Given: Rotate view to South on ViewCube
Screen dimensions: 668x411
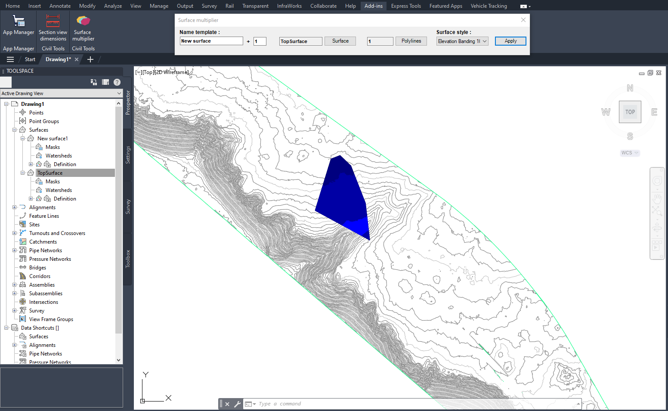Looking at the screenshot, I should coord(630,136).
